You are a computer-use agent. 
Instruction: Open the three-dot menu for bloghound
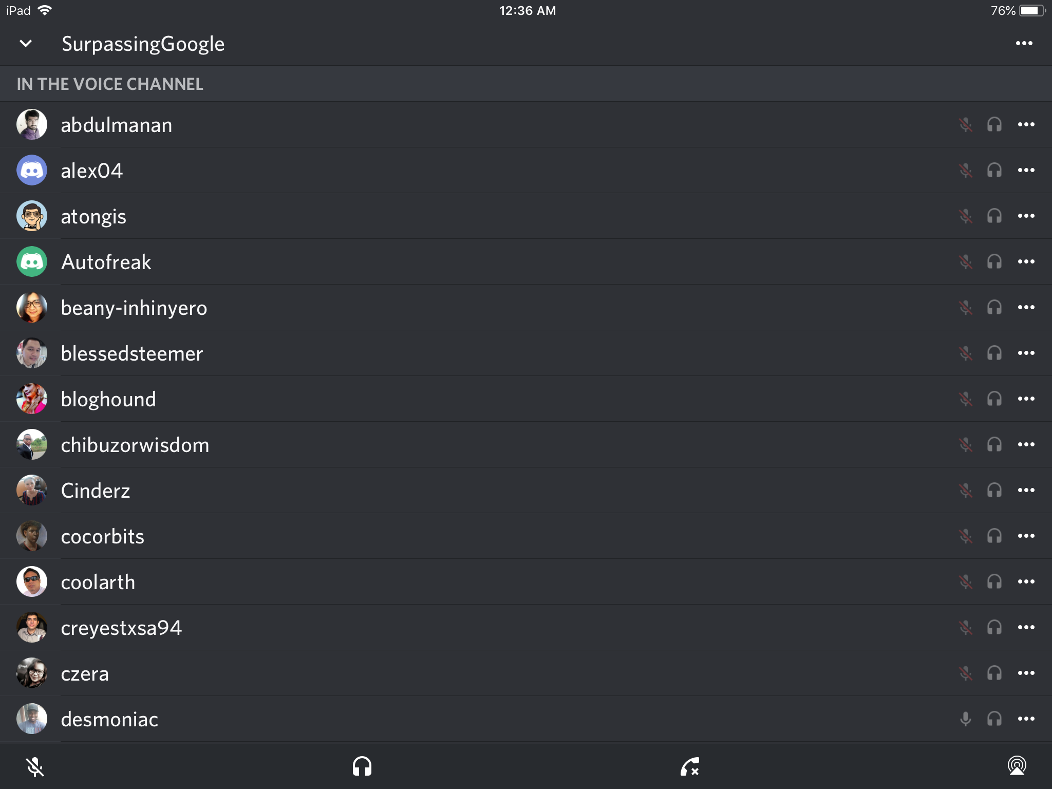coord(1026,399)
